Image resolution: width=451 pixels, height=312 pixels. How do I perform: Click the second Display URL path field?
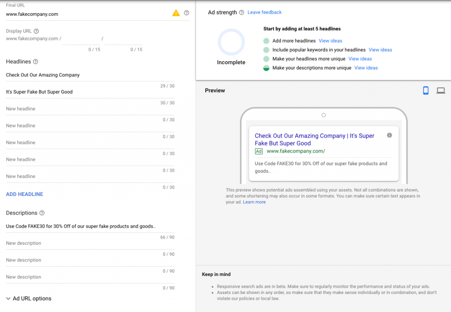[123, 39]
